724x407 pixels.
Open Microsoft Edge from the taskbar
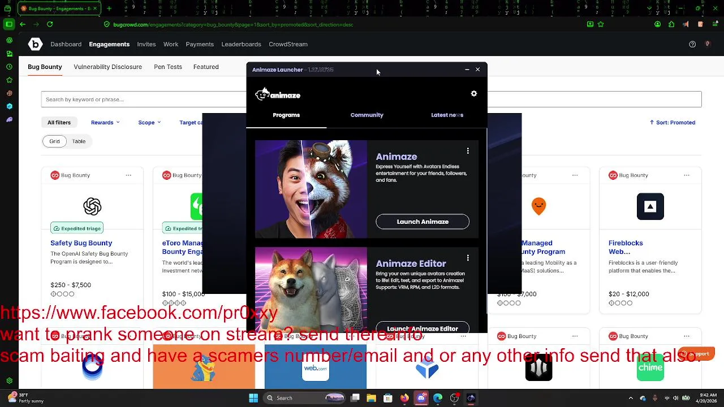point(438,398)
